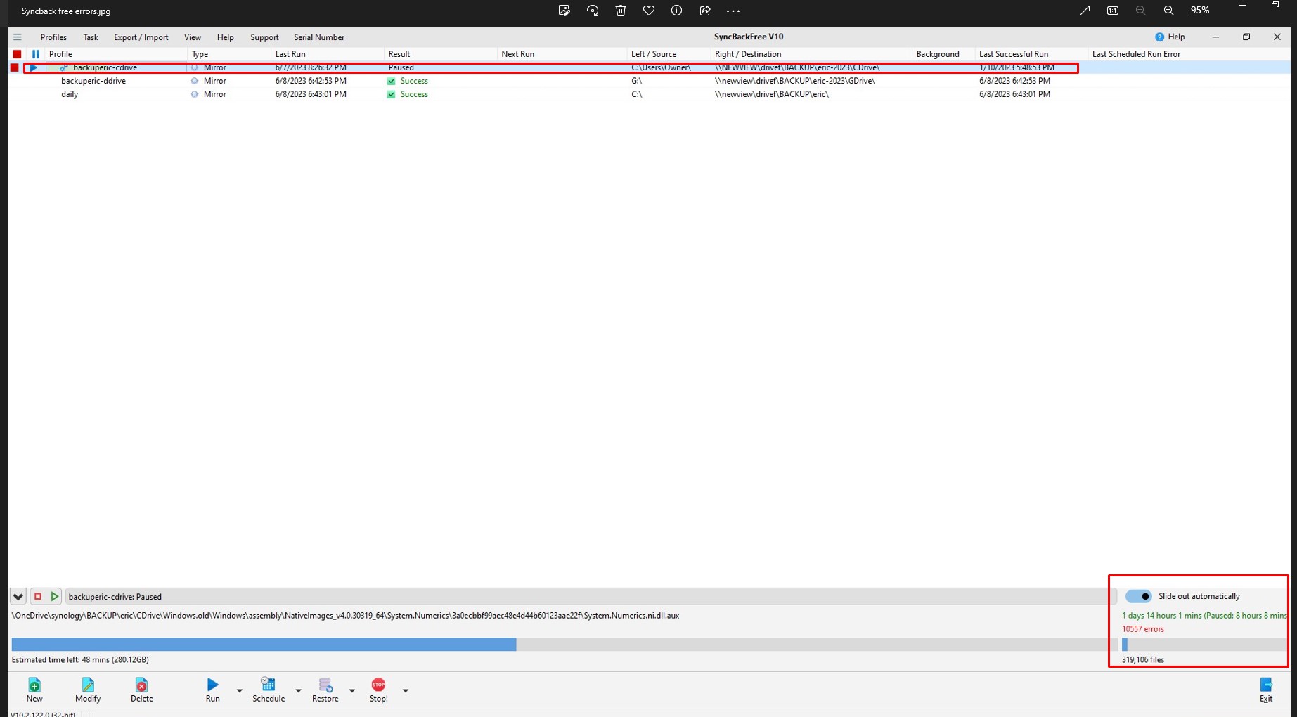Screen dimensions: 1297x717
Task: Open the Export / Import menu
Action: 141,37
